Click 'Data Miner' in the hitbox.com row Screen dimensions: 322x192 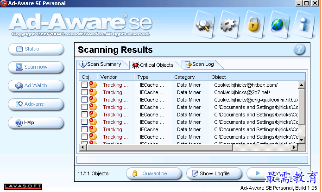pos(189,85)
